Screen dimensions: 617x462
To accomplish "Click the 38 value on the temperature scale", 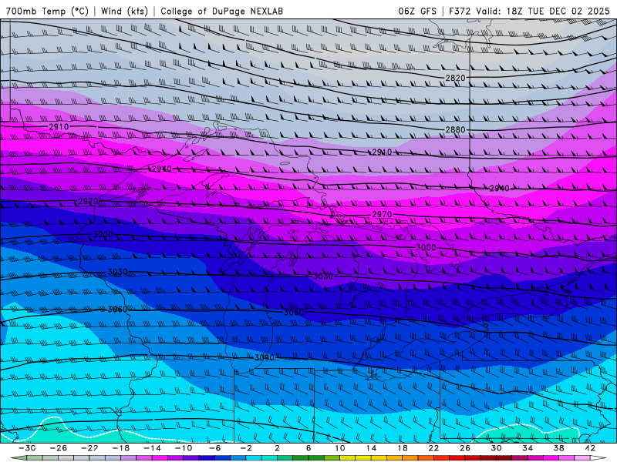I will tap(558, 448).
